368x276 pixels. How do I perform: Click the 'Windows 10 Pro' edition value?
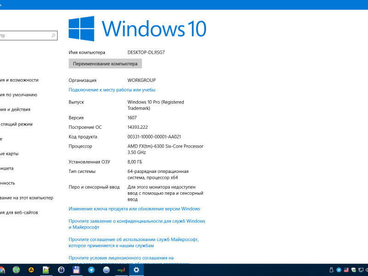[155, 105]
